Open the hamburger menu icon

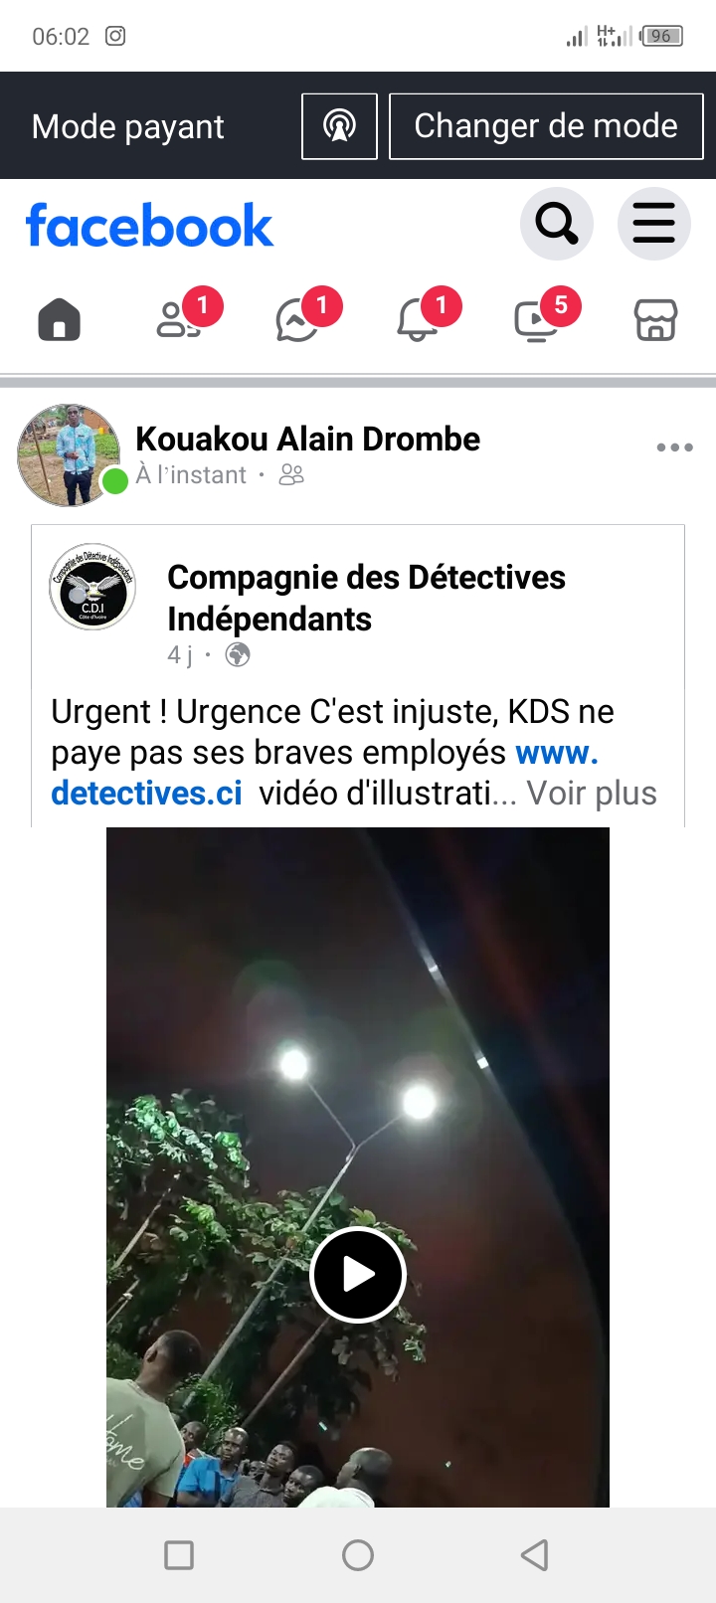click(x=653, y=224)
